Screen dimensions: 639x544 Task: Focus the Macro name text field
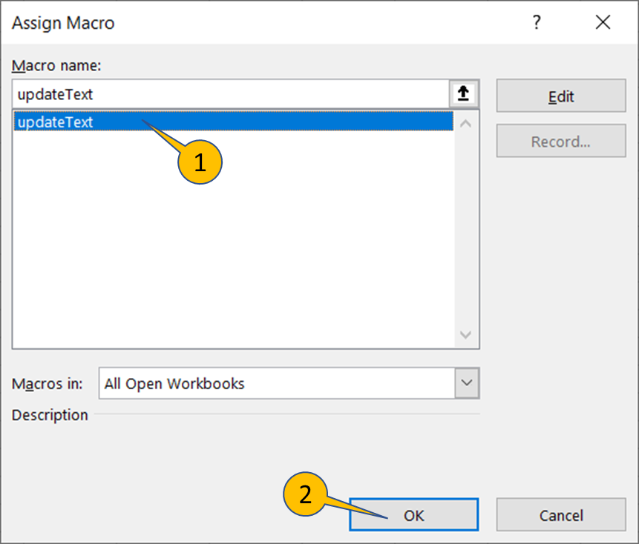(x=230, y=94)
